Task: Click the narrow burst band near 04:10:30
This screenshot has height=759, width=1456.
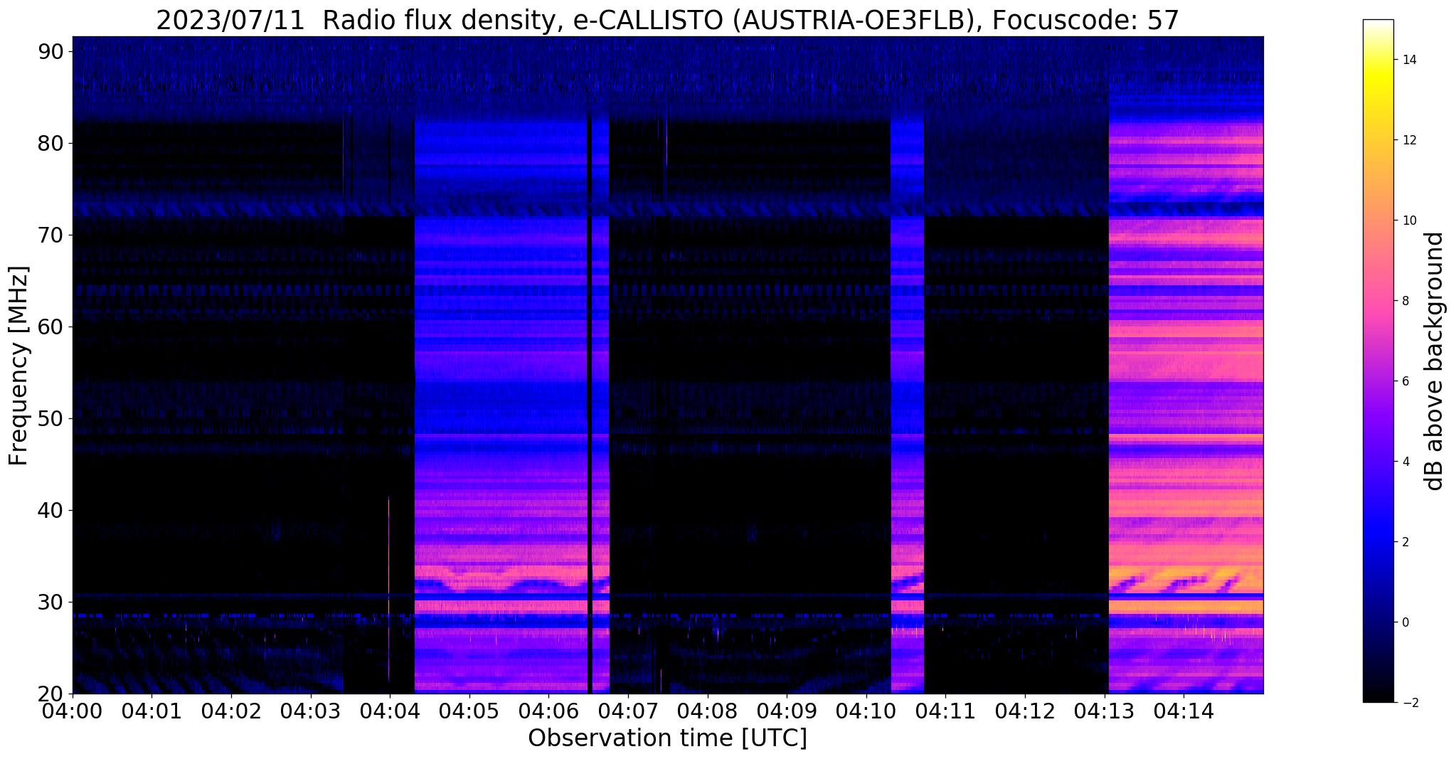Action: click(908, 405)
